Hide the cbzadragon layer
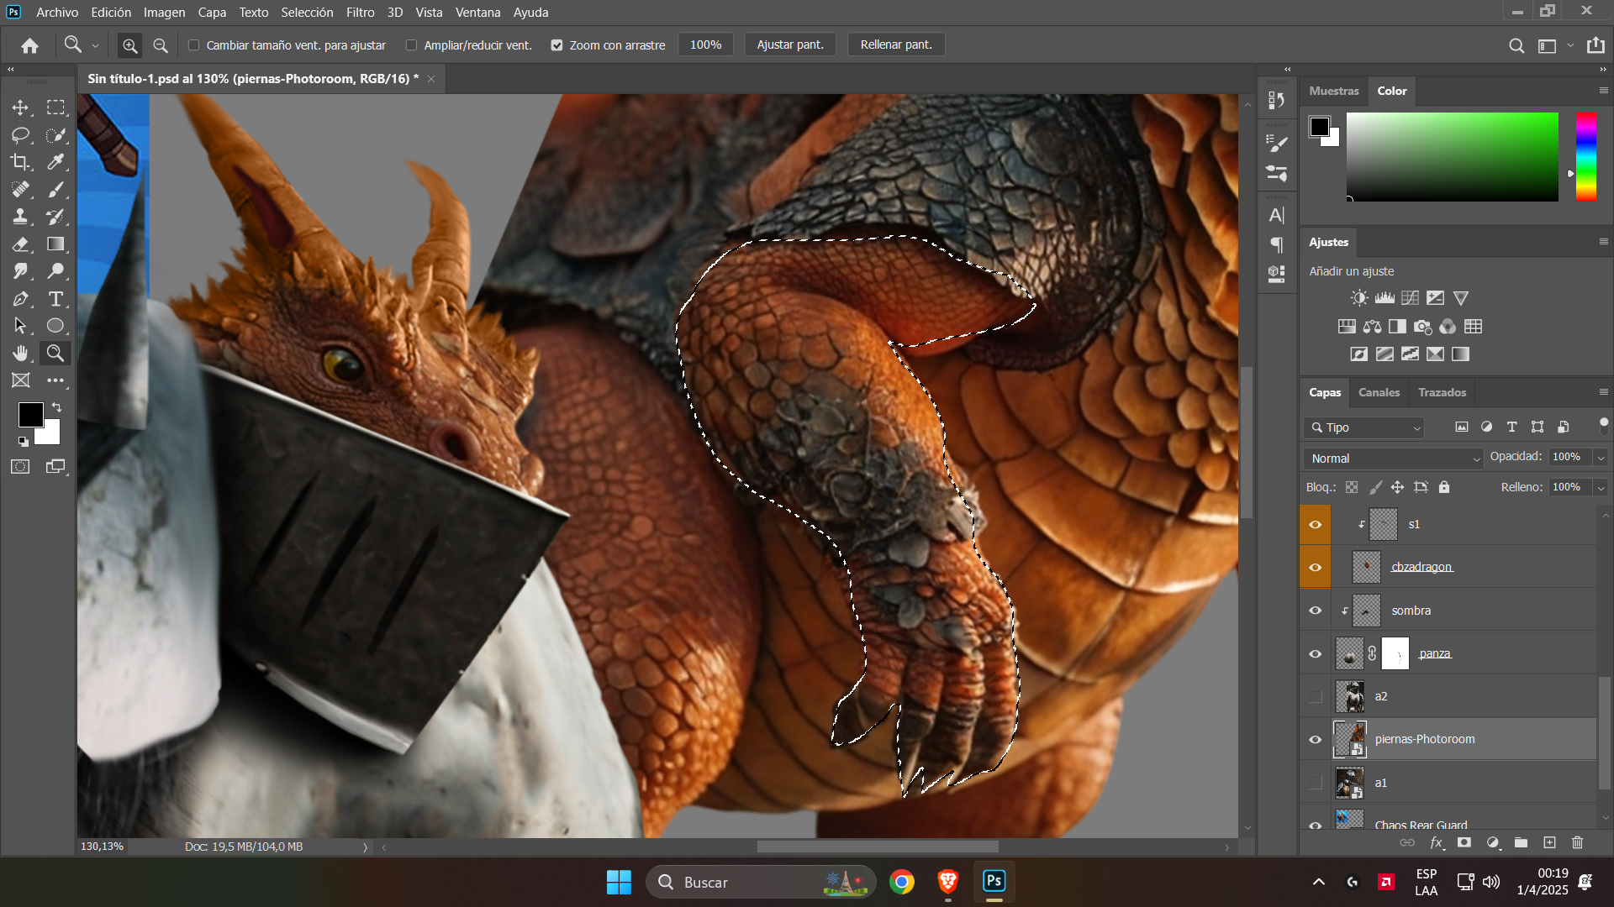 [1316, 568]
